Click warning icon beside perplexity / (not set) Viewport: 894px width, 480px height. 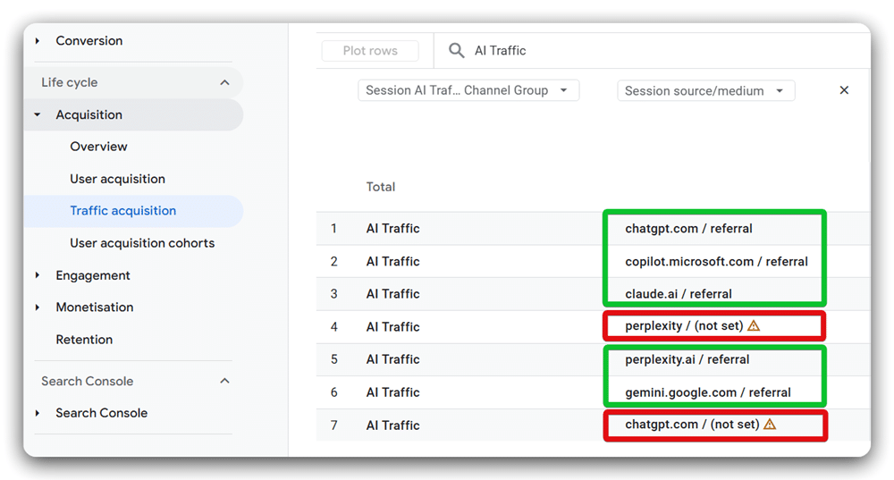[x=754, y=325]
